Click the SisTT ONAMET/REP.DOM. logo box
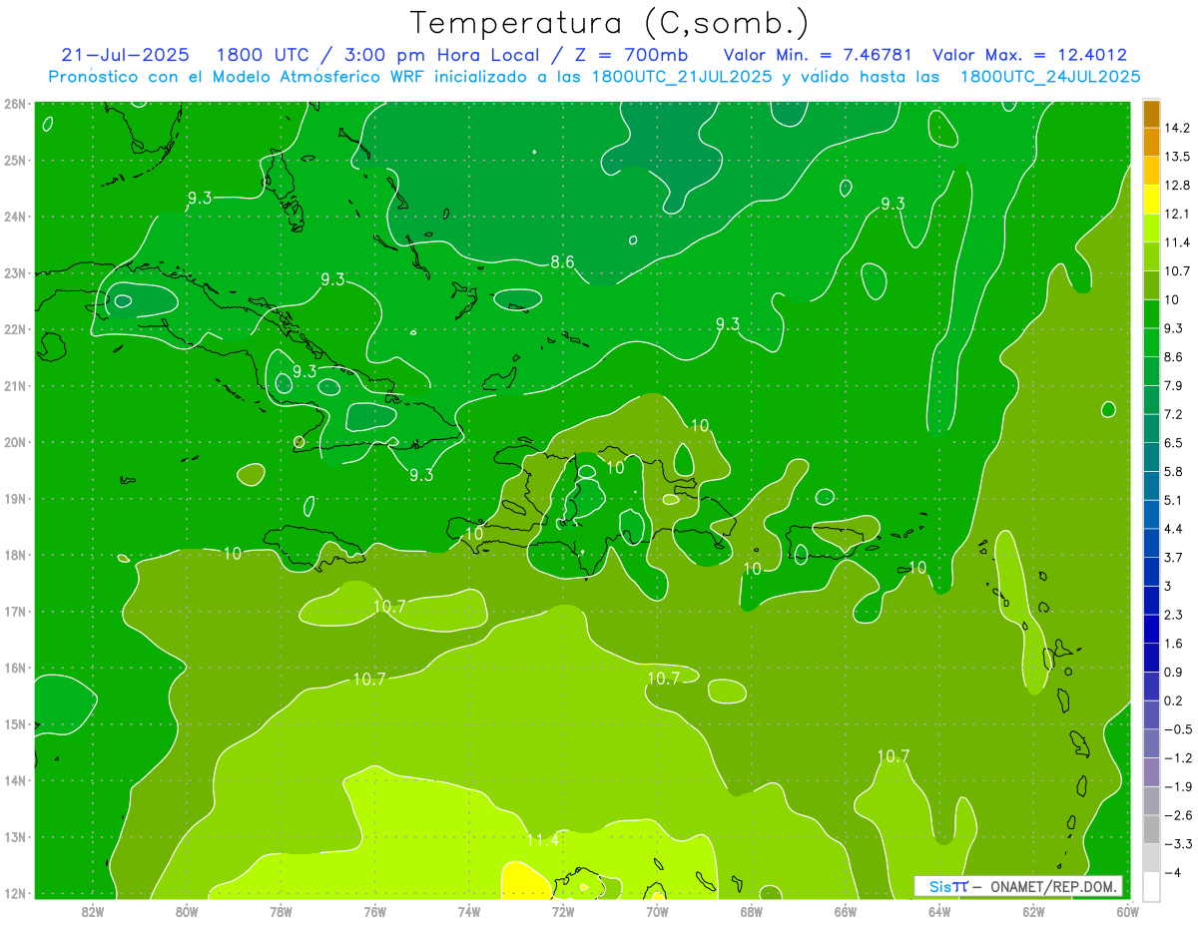The width and height of the screenshot is (1198, 925). [1018, 886]
